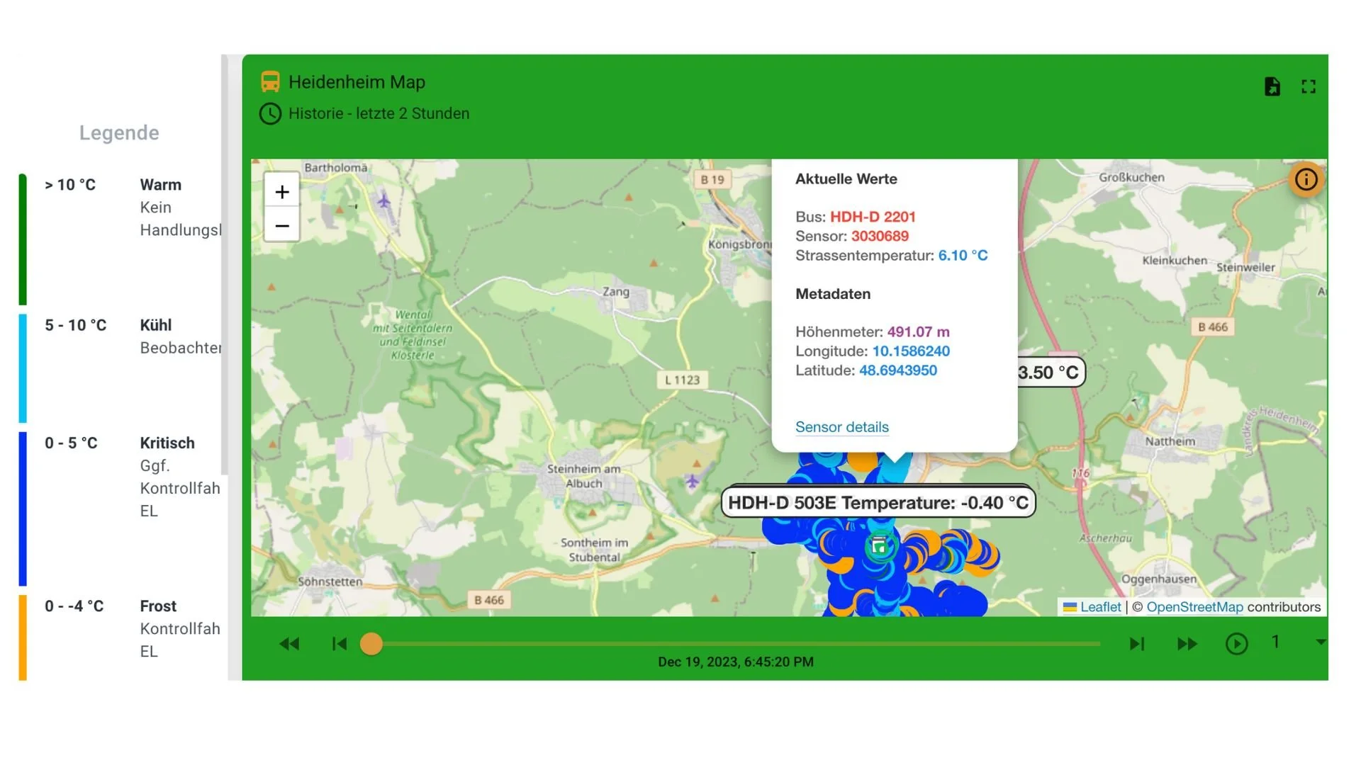Skip to the previous history step
The height and width of the screenshot is (765, 1361).
[340, 644]
